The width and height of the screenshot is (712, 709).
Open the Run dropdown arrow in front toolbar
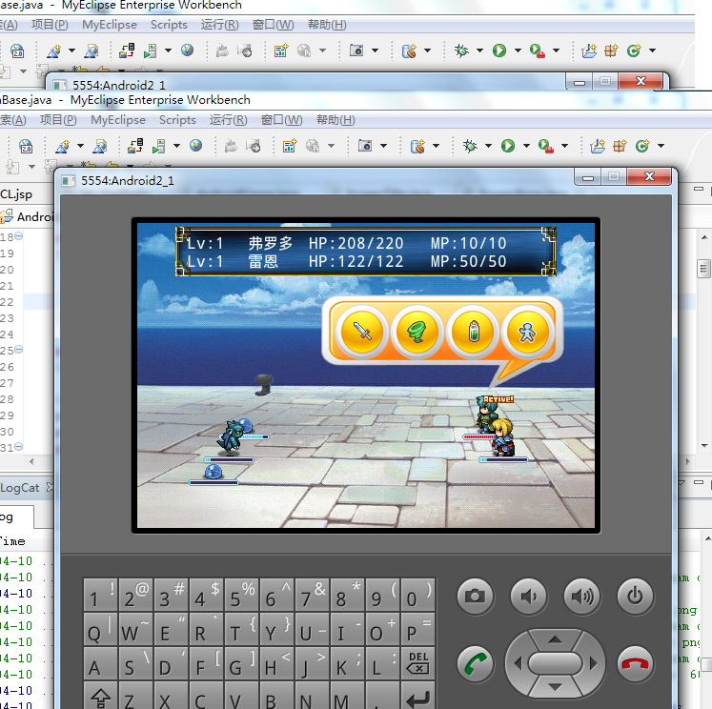526,146
